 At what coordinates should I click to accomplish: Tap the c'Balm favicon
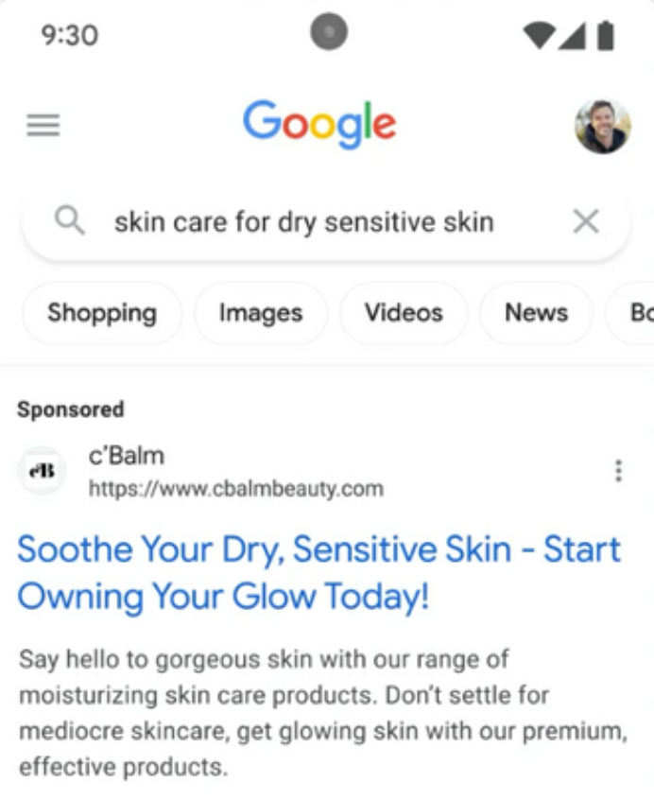[x=43, y=471]
